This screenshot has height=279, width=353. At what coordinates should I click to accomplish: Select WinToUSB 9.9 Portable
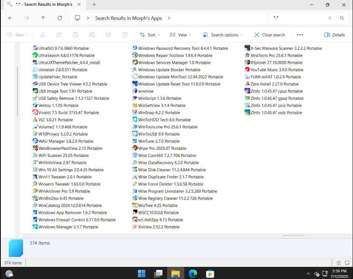[156, 134]
